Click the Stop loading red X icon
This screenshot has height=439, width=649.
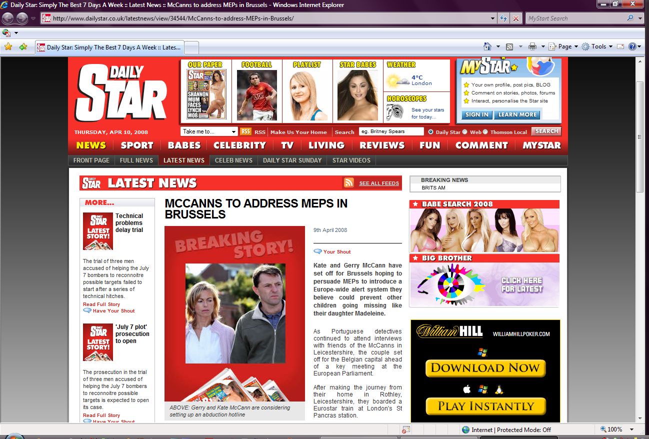pyautogui.click(x=516, y=18)
